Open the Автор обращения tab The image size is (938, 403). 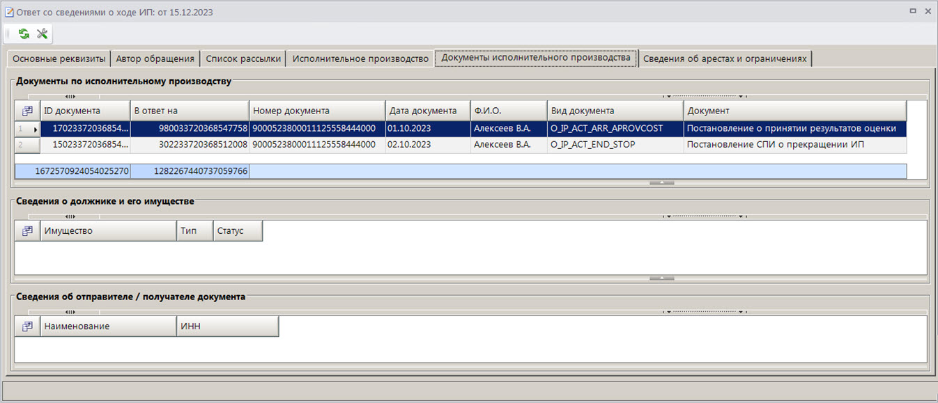coord(155,58)
